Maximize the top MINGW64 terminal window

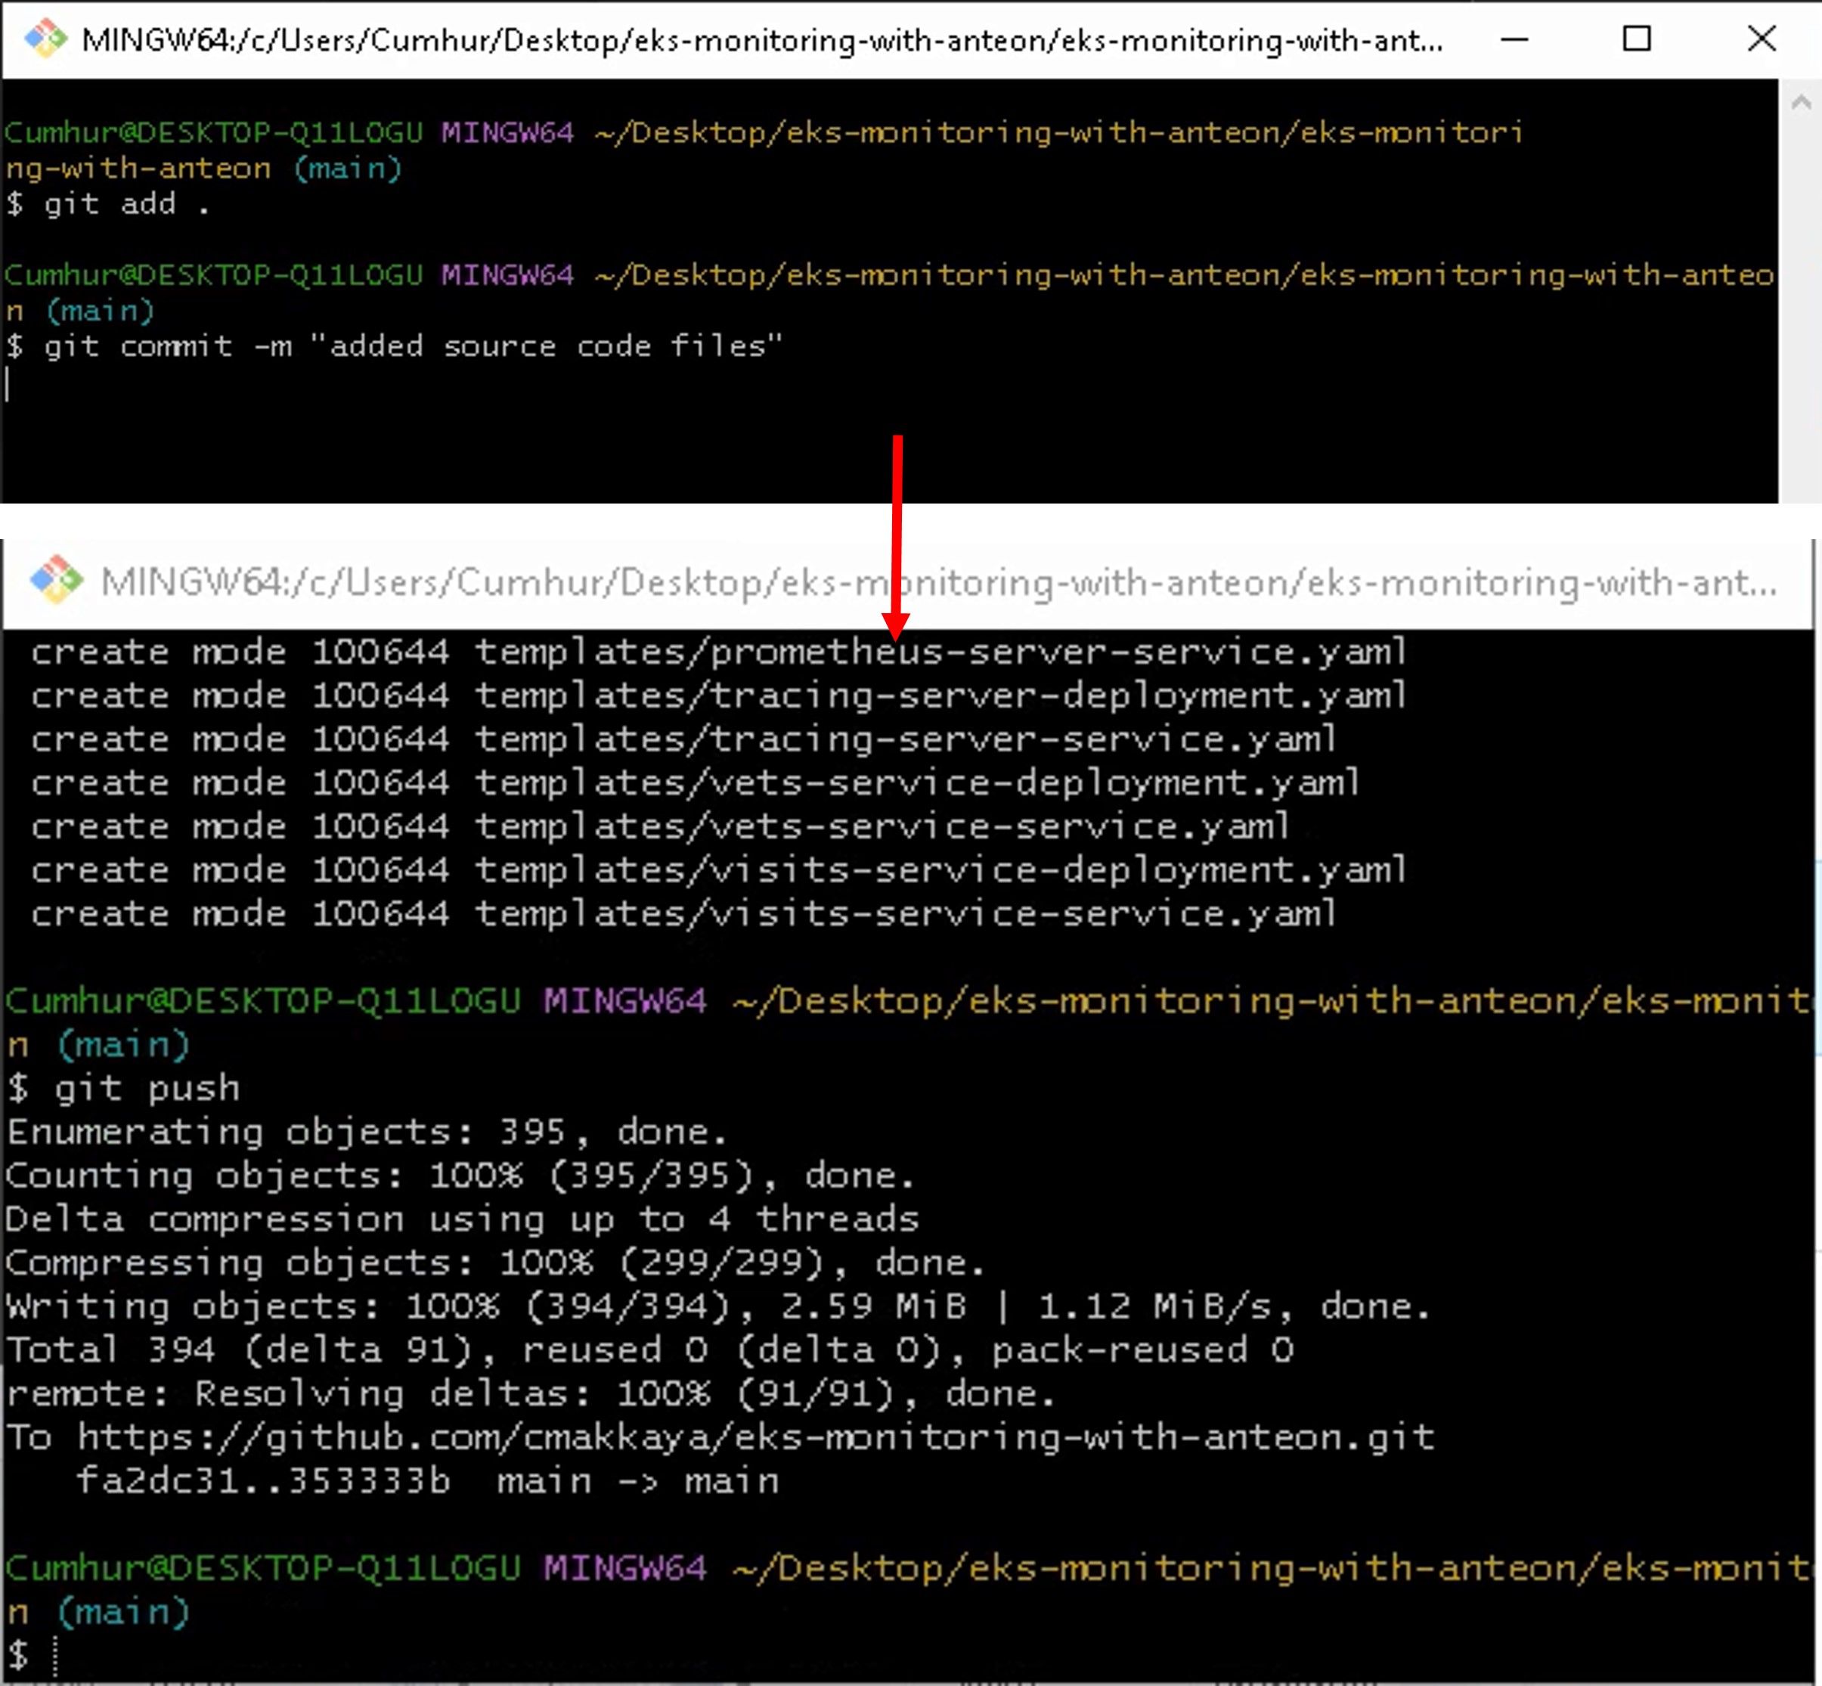pos(1637,39)
